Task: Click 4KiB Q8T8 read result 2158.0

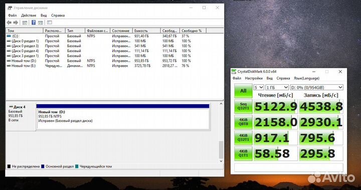Action: pos(275,122)
